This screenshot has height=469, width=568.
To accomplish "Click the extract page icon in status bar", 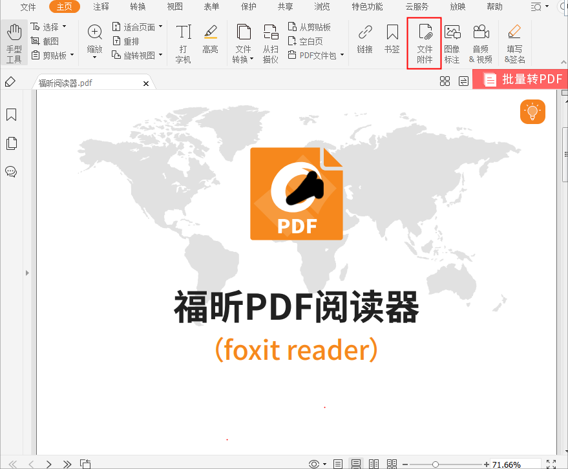I will point(85,464).
